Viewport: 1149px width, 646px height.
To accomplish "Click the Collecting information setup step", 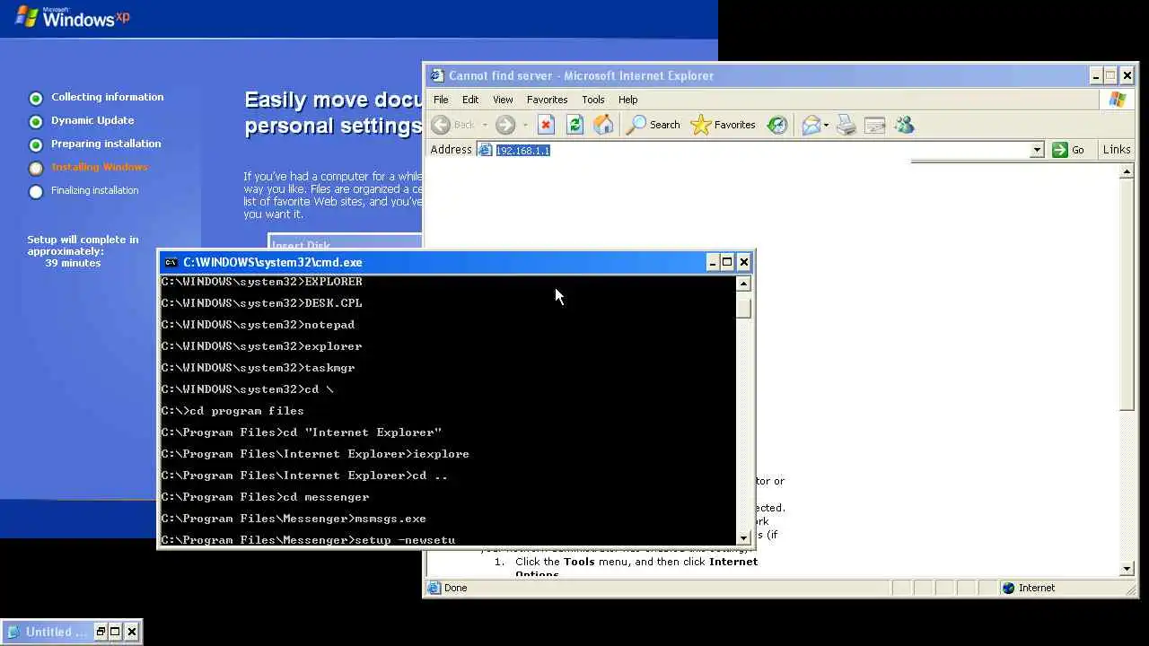I will tap(107, 97).
